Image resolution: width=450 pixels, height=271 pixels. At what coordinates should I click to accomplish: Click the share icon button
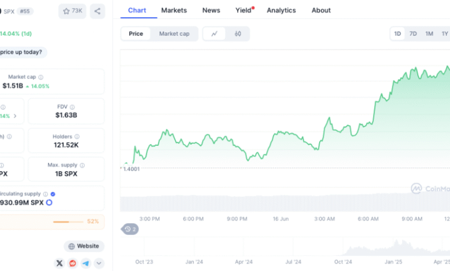click(97, 11)
